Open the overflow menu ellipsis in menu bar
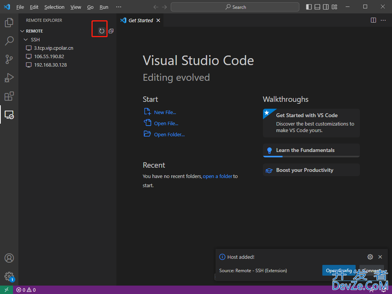The image size is (392, 294). click(119, 7)
